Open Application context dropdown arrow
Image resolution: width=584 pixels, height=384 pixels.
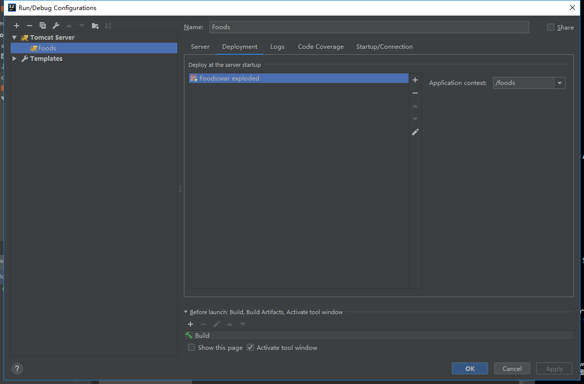pyautogui.click(x=559, y=83)
